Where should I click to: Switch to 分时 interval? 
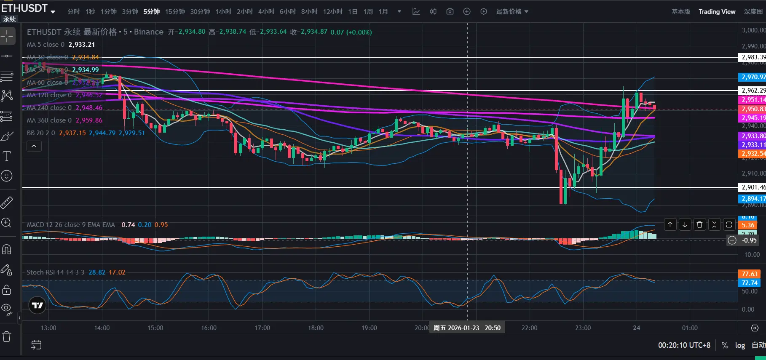tap(74, 11)
